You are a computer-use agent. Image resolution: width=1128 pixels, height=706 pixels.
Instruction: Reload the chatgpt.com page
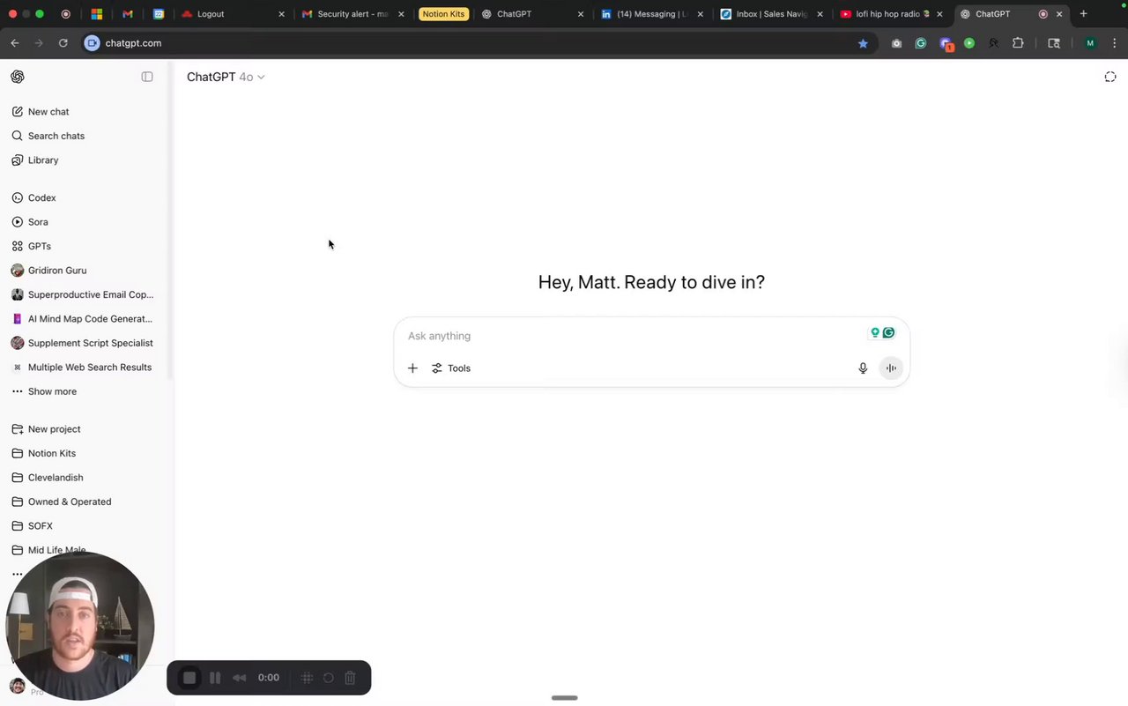[x=63, y=43]
